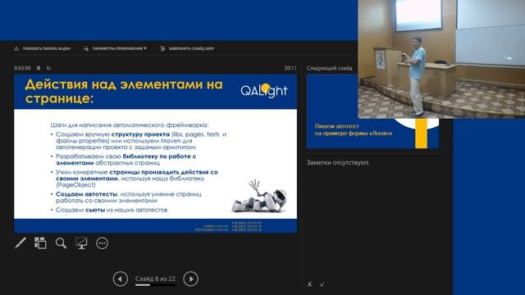525x295 pixels.
Task: Advance to the next slide arrow
Action: click(191, 279)
